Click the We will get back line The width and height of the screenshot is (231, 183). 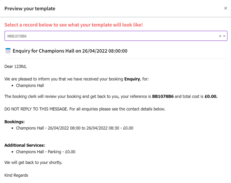click(x=33, y=162)
